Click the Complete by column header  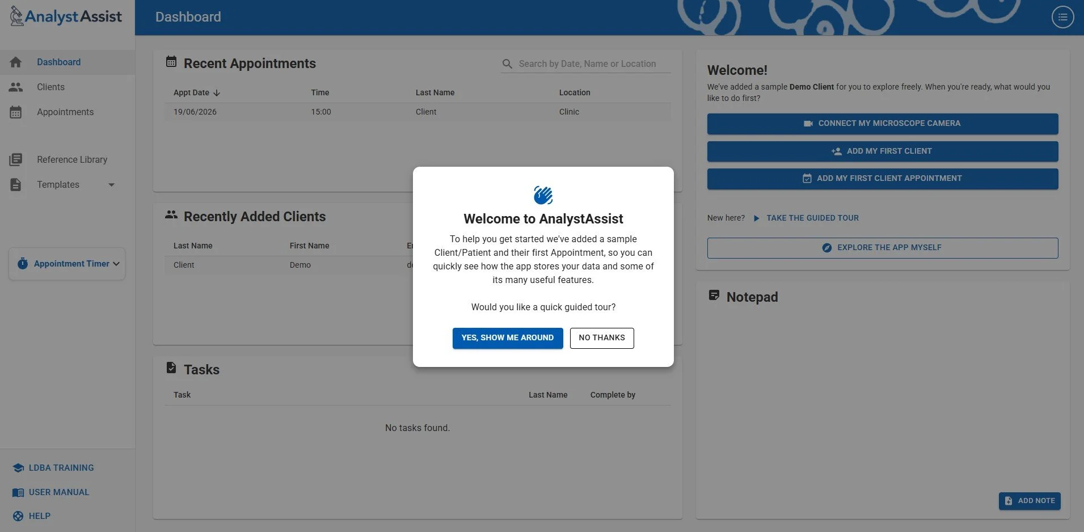coord(613,395)
